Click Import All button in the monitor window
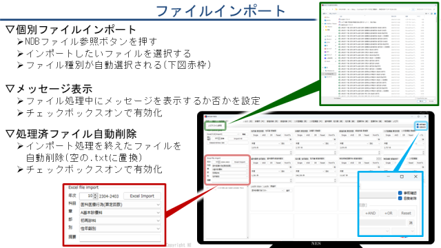The height and width of the screenshot is (248, 441). tap(238, 138)
